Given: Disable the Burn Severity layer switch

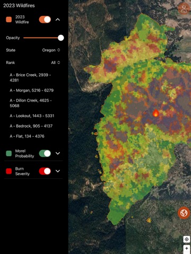Looking at the screenshot, I should click(x=45, y=171).
